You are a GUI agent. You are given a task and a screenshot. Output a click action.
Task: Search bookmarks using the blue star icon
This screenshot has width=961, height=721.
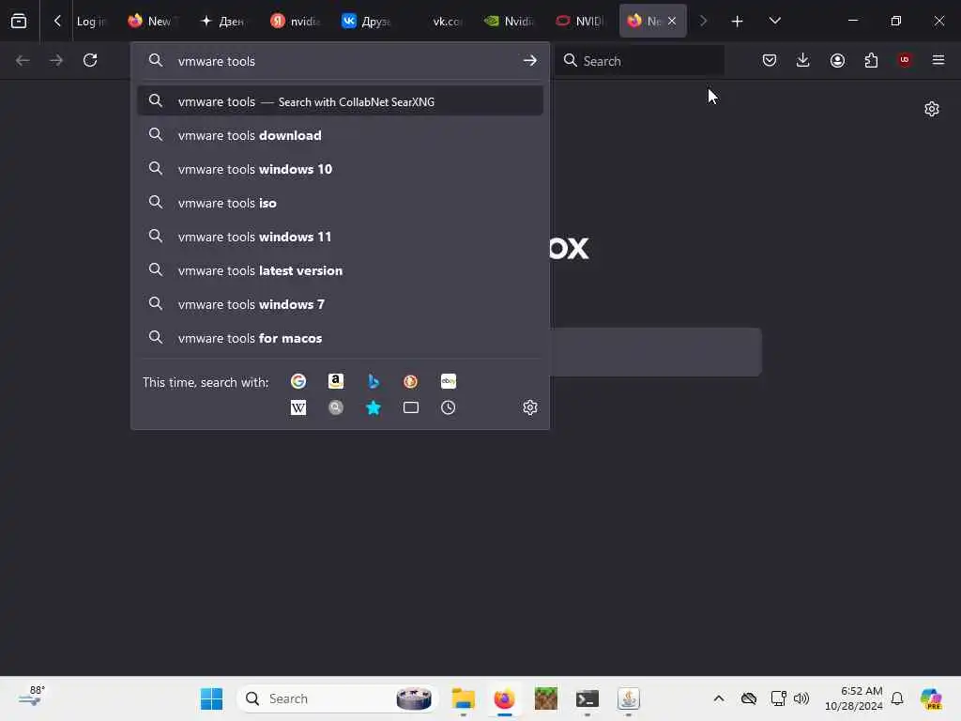(374, 407)
